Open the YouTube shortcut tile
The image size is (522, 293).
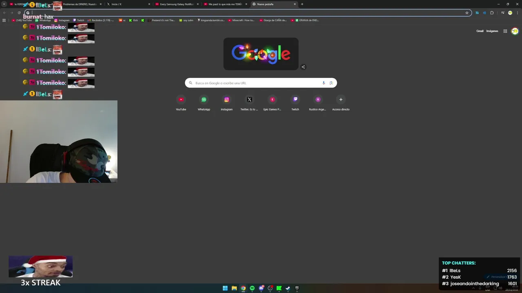[x=181, y=103]
